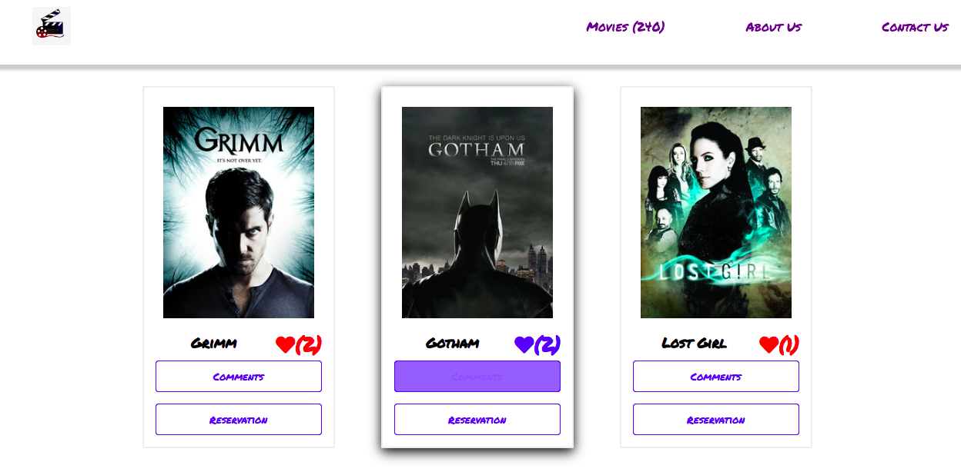
Task: Click the Grimm like count (2)
Action: (x=309, y=344)
